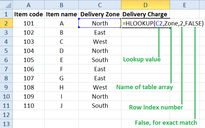Select row 9 header
This screenshot has width=205, height=128.
click(6, 87)
